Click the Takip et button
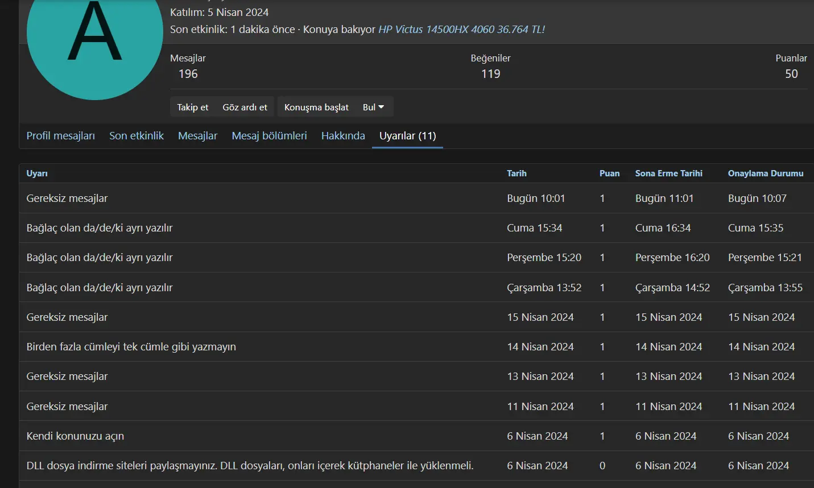 pos(192,107)
